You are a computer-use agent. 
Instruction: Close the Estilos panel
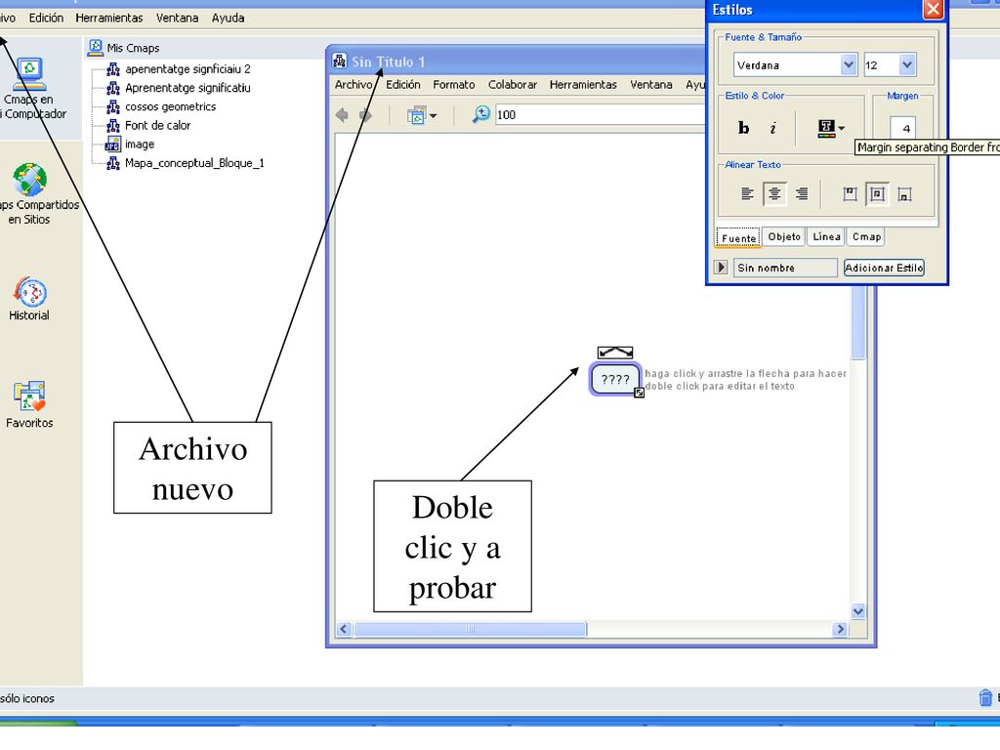coord(933,9)
